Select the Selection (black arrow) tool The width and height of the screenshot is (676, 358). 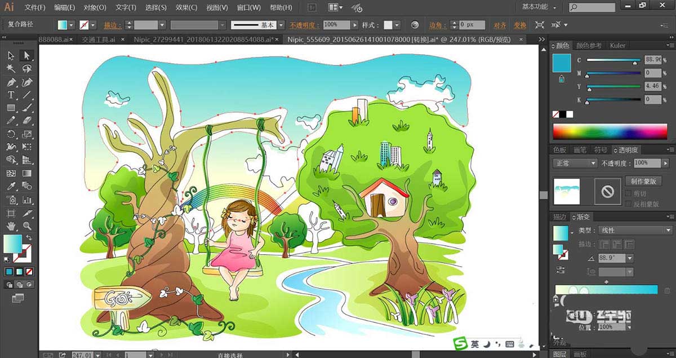(11, 55)
